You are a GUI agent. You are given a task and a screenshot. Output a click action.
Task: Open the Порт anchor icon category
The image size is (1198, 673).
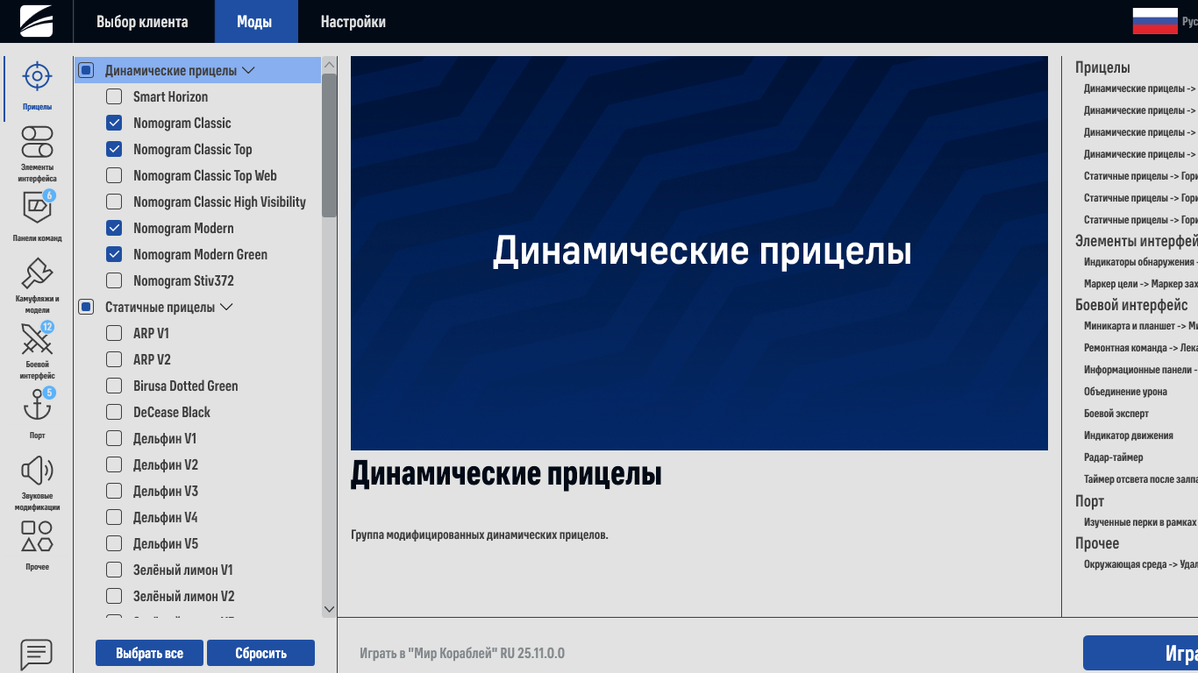point(37,407)
